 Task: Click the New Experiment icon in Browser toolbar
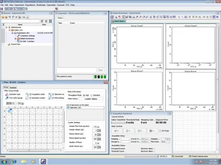(6, 17)
